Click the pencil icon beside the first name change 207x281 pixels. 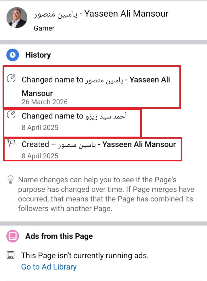[x=11, y=78]
